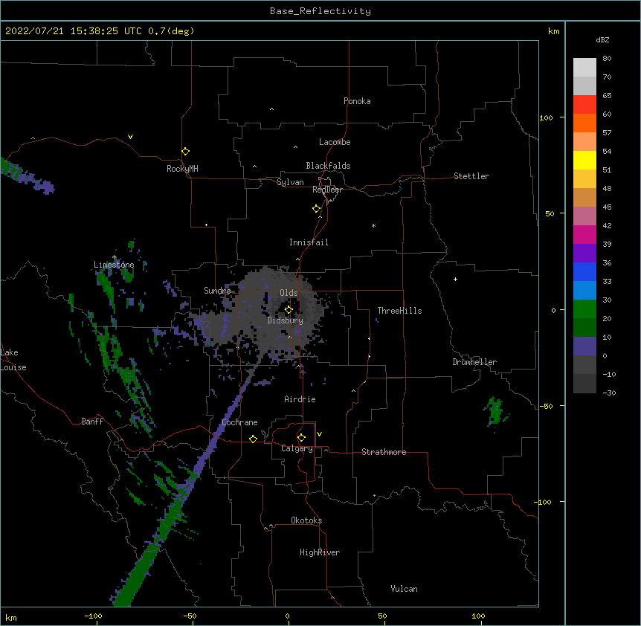Click the Sundre label
Viewport: 641px width, 626px height.
coord(217,291)
